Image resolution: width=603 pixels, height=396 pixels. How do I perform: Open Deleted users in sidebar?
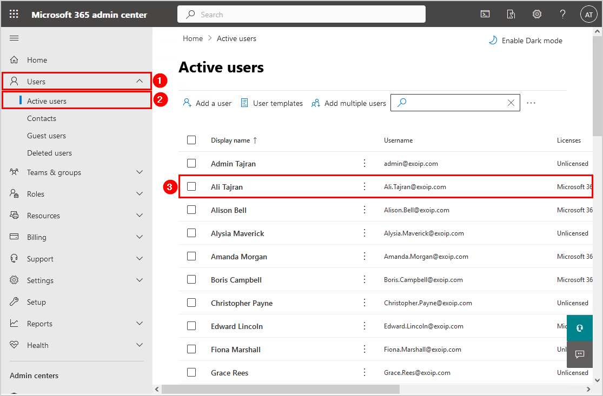click(49, 153)
